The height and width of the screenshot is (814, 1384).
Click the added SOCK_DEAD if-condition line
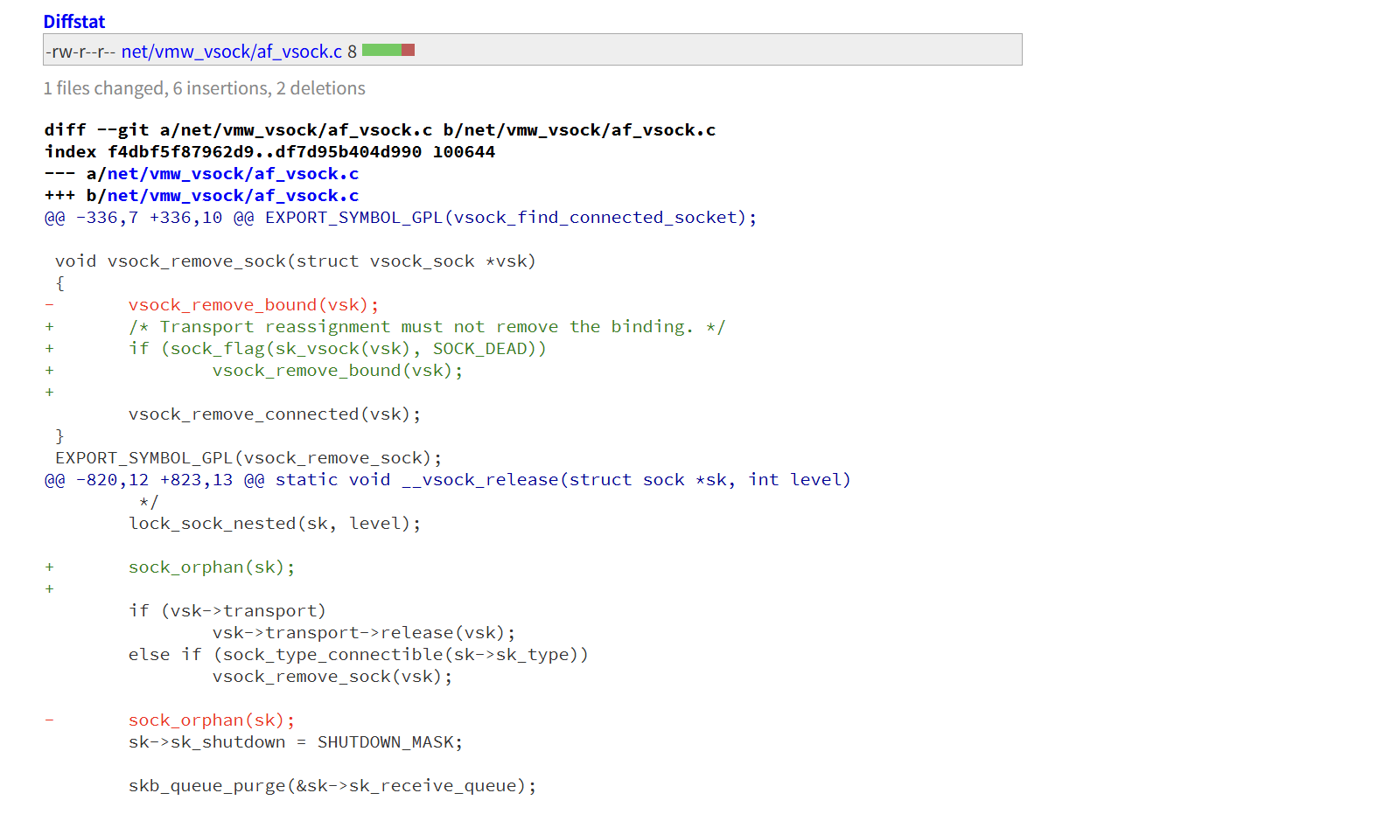[x=337, y=349]
